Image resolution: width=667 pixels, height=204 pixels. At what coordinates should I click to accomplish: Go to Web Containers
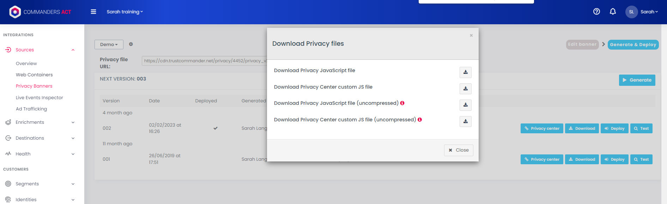(x=34, y=75)
